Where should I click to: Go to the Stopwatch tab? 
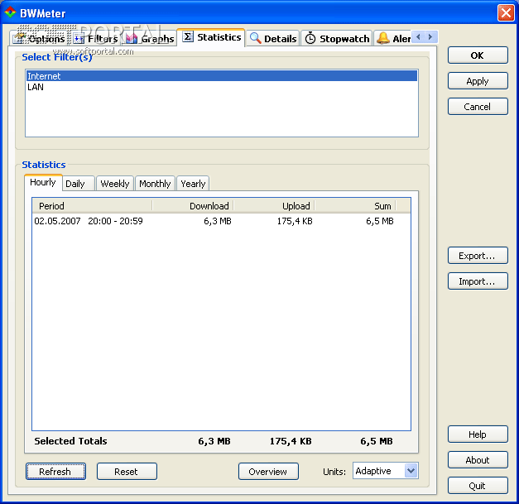click(x=337, y=39)
